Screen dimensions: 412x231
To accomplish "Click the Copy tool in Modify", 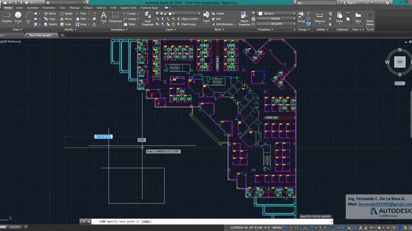I will point(50,19).
